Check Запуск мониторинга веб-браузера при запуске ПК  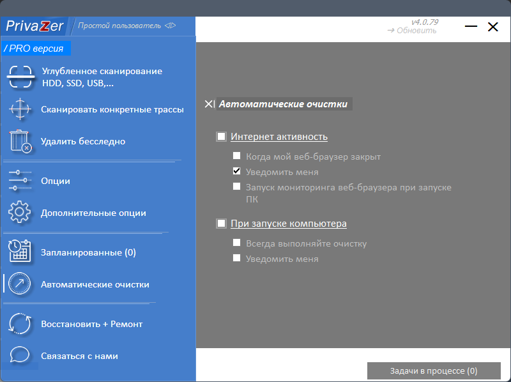tap(236, 187)
